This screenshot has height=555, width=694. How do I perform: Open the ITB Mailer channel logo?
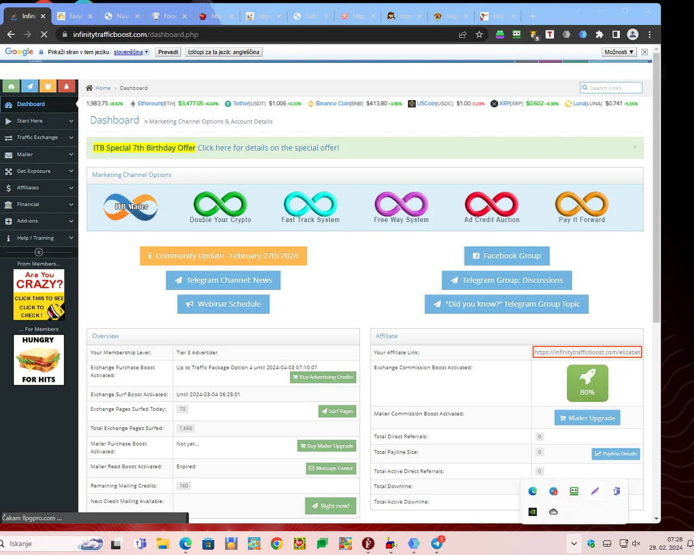click(x=131, y=207)
